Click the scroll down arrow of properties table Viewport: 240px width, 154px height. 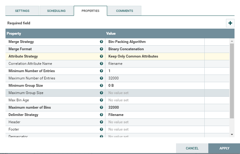pos(232,135)
